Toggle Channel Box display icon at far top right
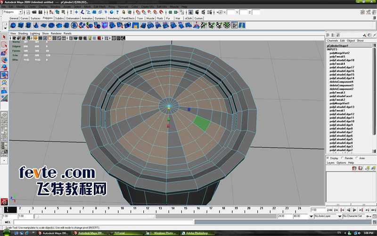 (374, 12)
